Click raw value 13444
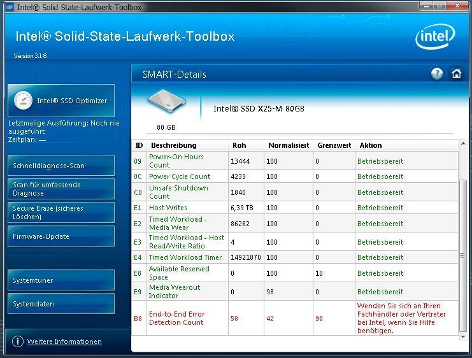Viewport: 472px width, 358px height. (240, 161)
